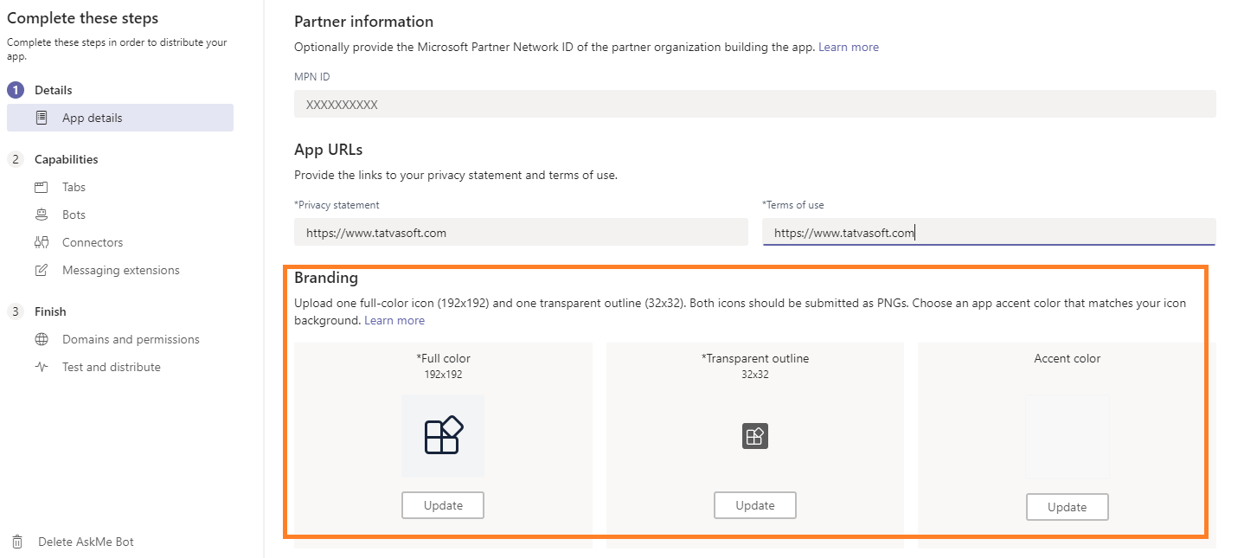Go to the Tabs capability page
Image resolution: width=1244 pixels, height=558 pixels.
[x=74, y=187]
